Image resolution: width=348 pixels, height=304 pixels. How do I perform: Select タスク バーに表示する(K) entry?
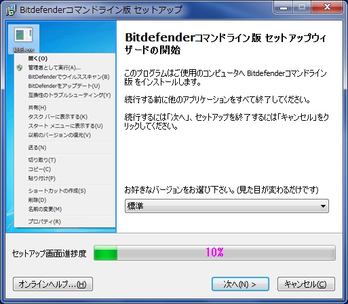point(58,117)
